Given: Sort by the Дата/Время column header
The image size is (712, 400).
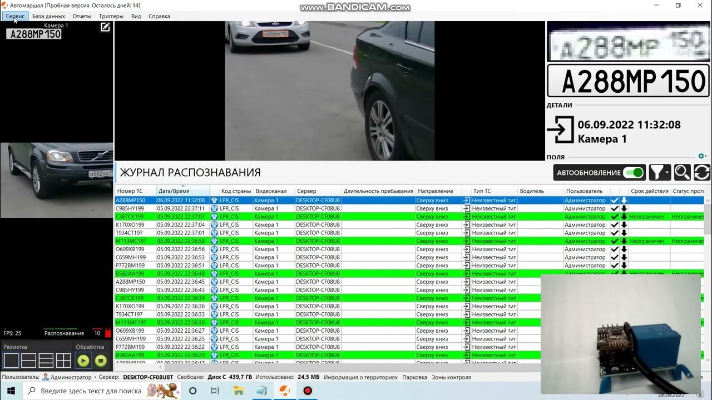Looking at the screenshot, I should [x=182, y=191].
